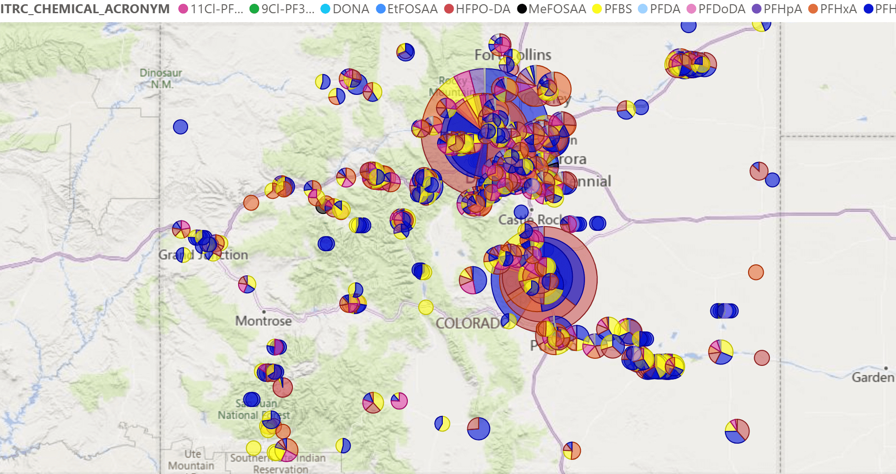896x474 pixels.
Task: Click the PFDoDA legend entry
Action: [x=716, y=9]
